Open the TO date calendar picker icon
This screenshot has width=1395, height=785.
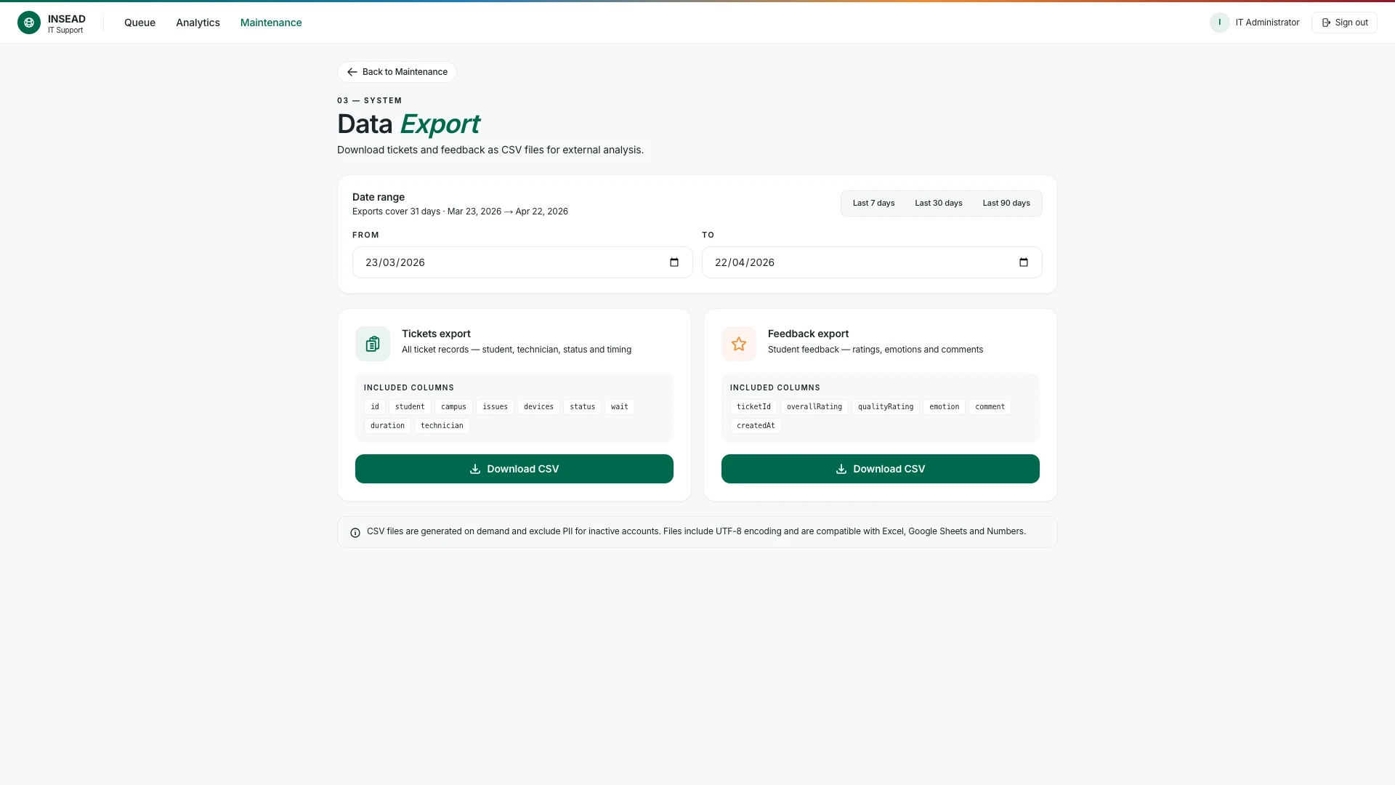click(x=1024, y=262)
